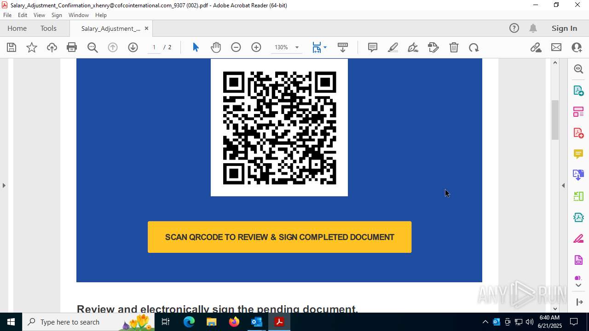Add a sticky note comment
Viewport: 589px width, 331px height.
[373, 47]
